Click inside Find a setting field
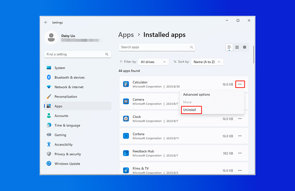The width and height of the screenshot is (295, 191). point(77,54)
